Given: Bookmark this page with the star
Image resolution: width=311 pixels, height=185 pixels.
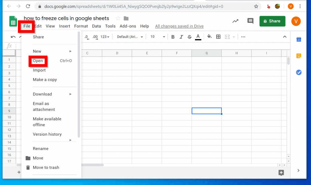Looking at the screenshot, I should (x=256, y=6).
